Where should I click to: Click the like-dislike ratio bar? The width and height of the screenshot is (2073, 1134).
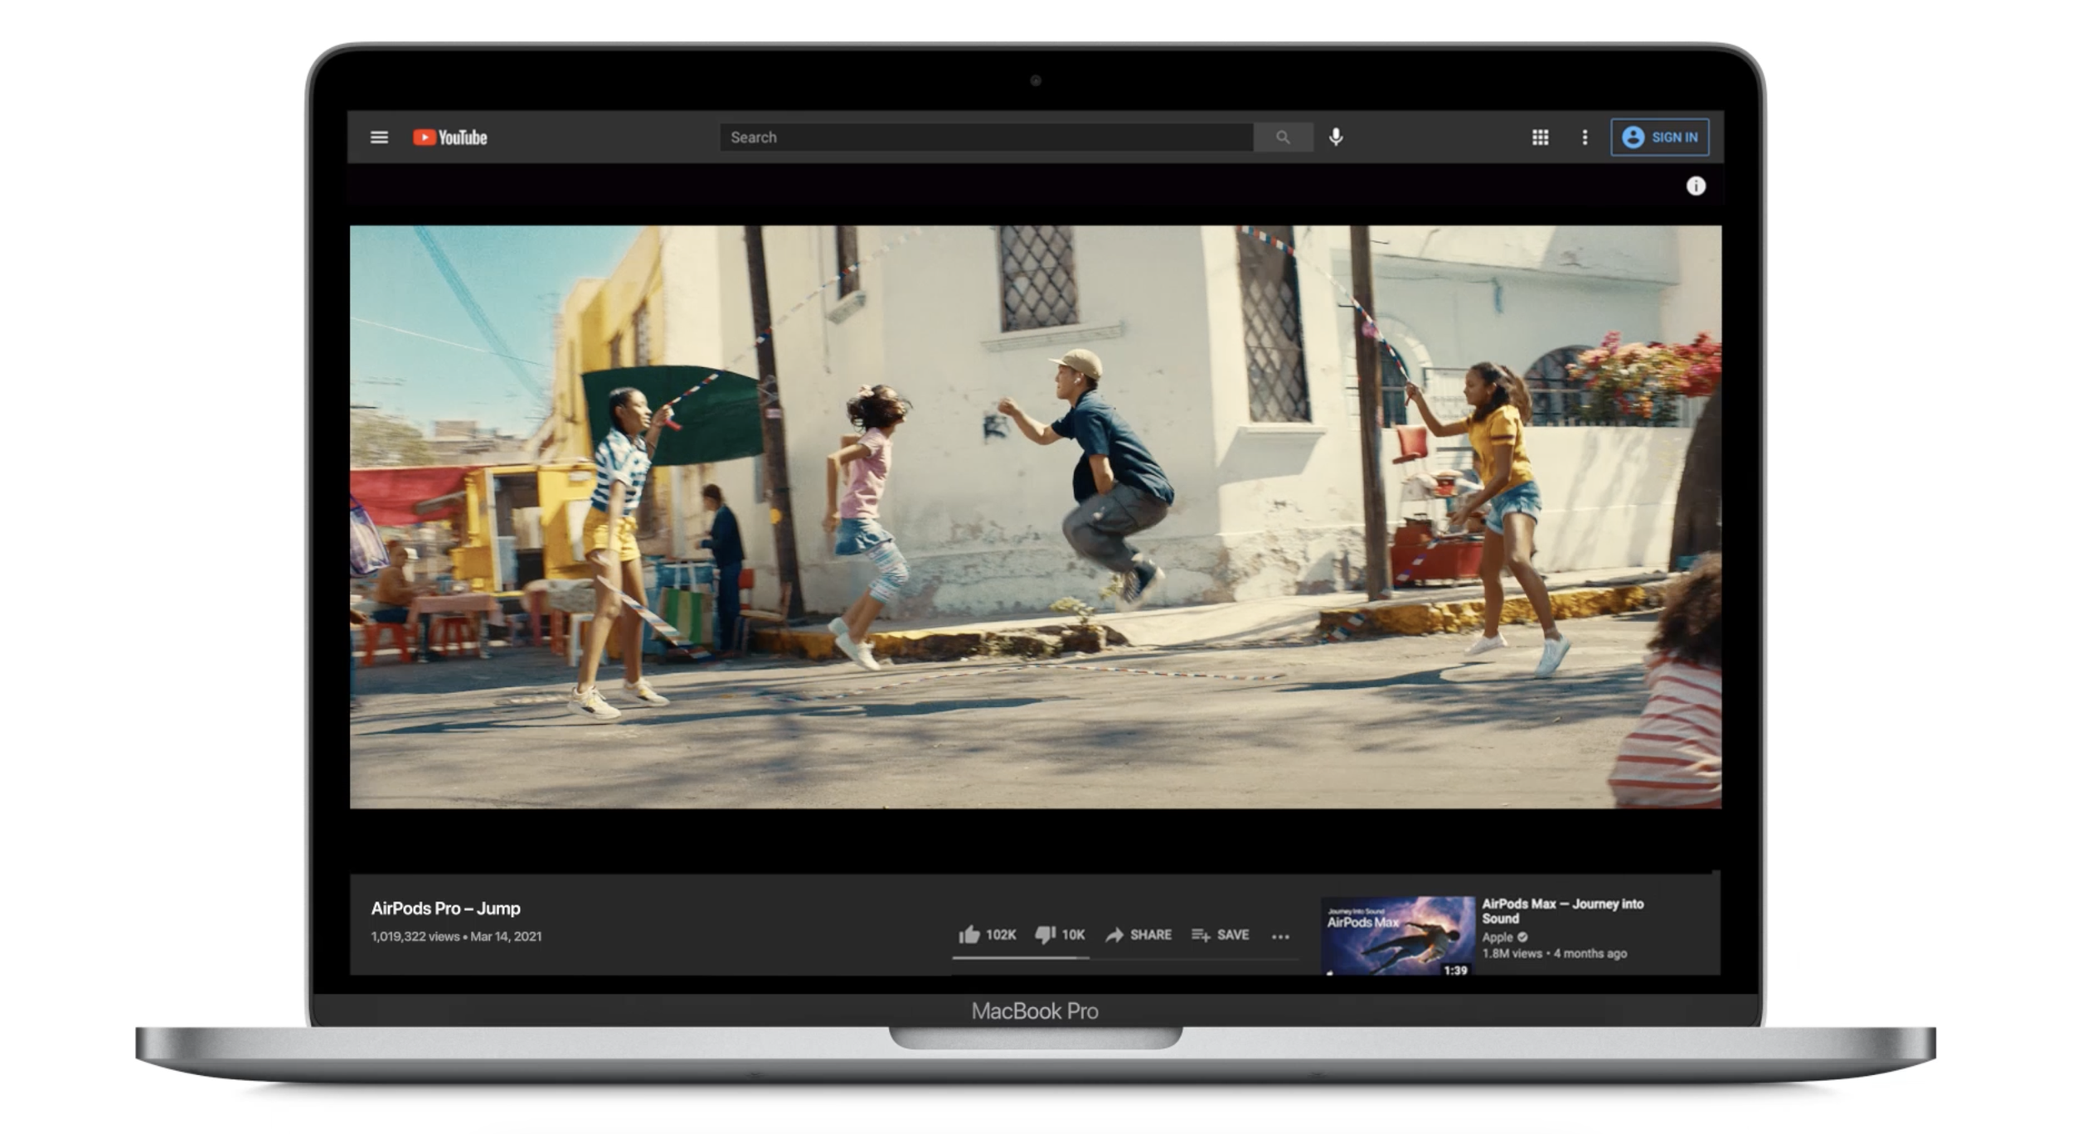pos(1021,957)
